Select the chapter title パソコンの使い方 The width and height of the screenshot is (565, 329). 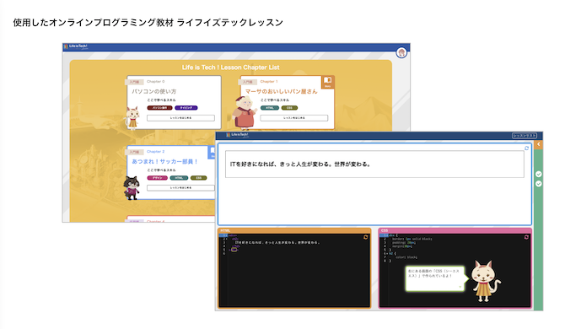(x=153, y=91)
